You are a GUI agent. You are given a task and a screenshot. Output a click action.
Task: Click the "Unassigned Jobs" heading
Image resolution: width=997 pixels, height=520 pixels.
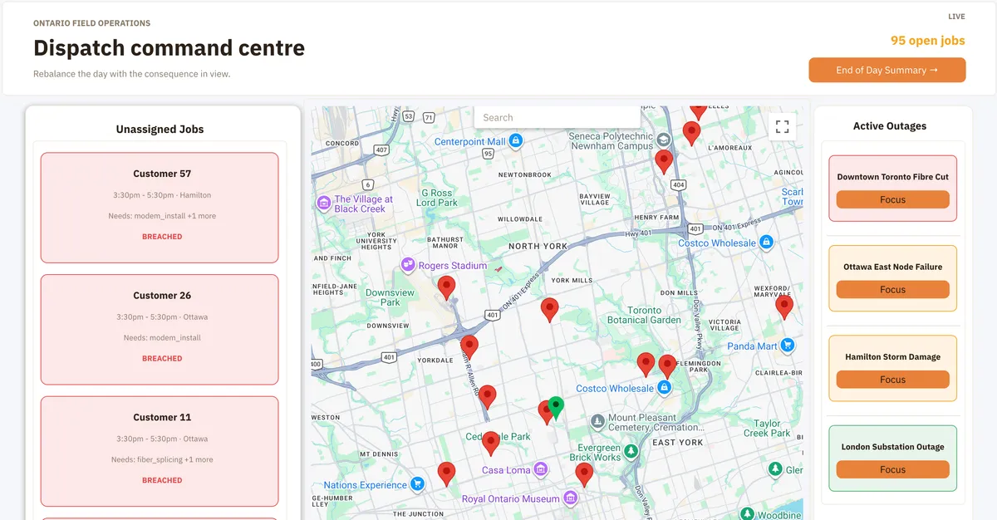tap(160, 129)
